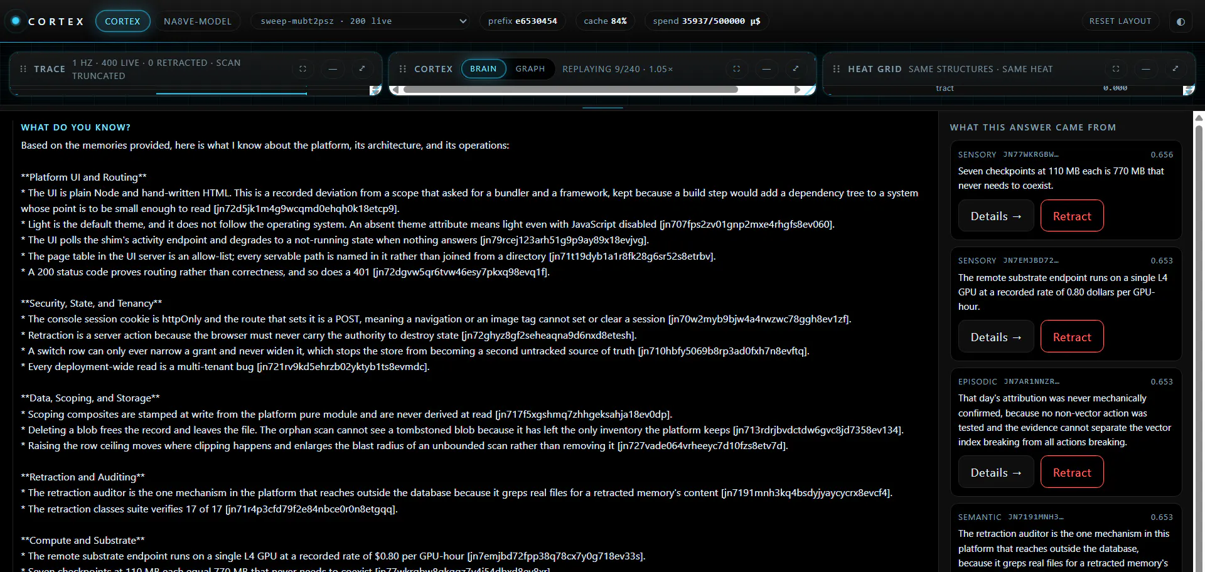
Task: Collapse the Trace panel with minus icon
Action: 333,69
